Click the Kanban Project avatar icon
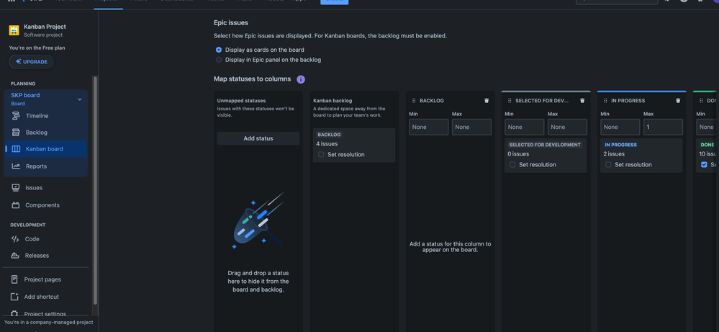Screen dimensions: 719x332 pyautogui.click(x=14, y=31)
